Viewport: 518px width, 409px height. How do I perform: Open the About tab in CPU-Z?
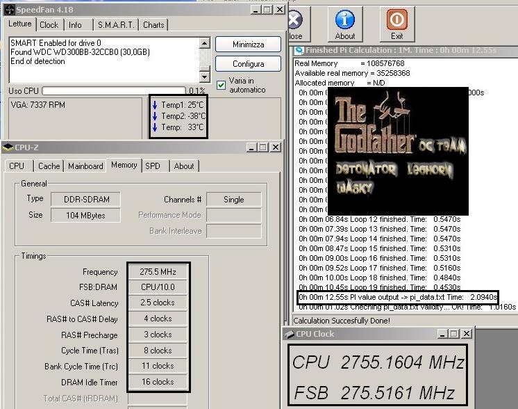click(184, 166)
